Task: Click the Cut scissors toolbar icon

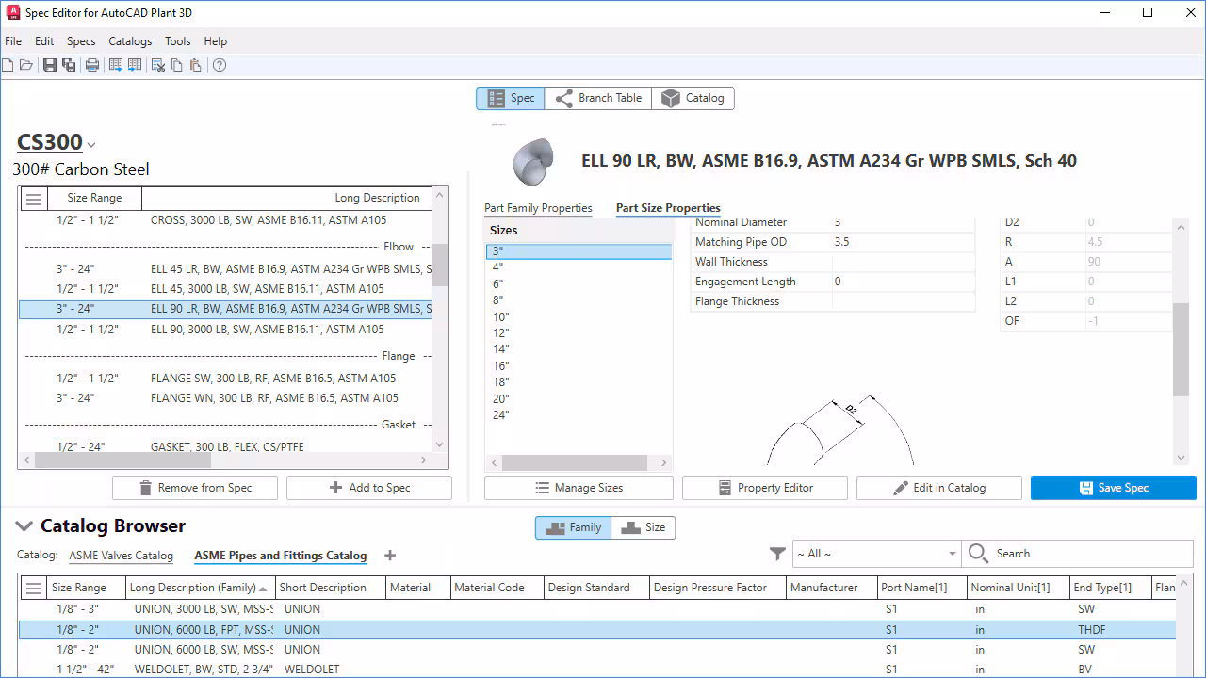Action: [158, 65]
